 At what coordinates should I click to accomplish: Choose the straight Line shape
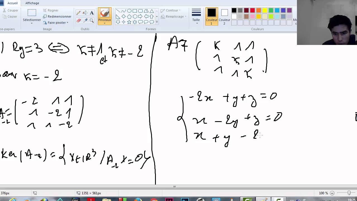pyautogui.click(x=118, y=11)
